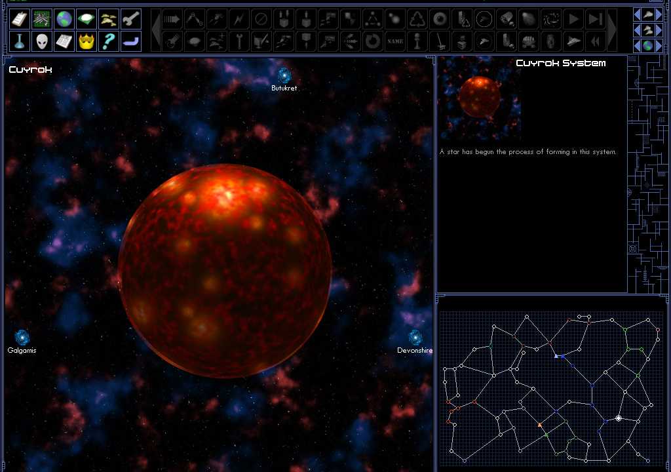Select the Devonshire warp point
Screen dimensions: 671x472
(415, 338)
